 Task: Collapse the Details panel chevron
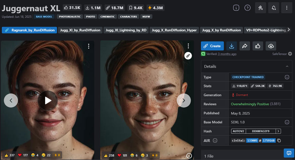[x=287, y=66]
